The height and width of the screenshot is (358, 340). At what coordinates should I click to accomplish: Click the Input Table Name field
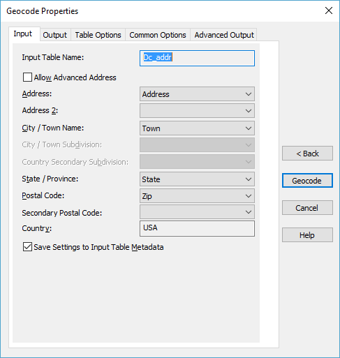coord(197,58)
